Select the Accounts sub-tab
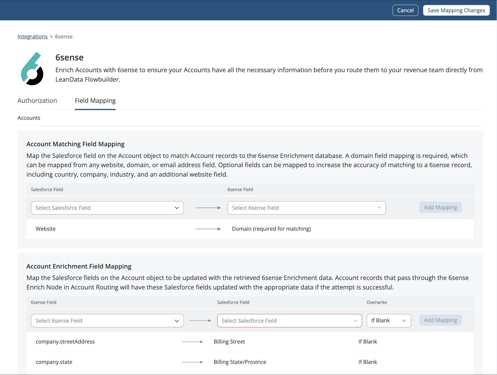Screen dimensions: 497x375 click(x=29, y=118)
